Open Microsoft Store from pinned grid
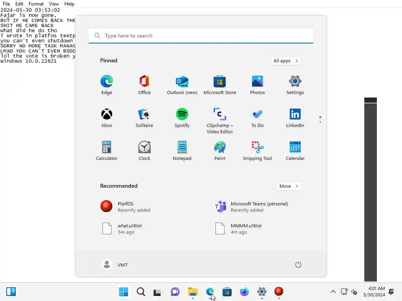The width and height of the screenshot is (402, 301). [220, 85]
